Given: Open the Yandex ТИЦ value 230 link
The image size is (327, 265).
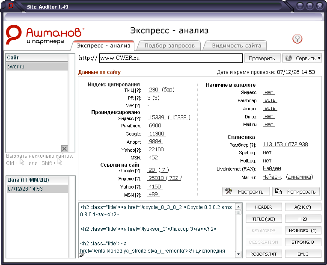Looking at the screenshot, I should point(154,90).
